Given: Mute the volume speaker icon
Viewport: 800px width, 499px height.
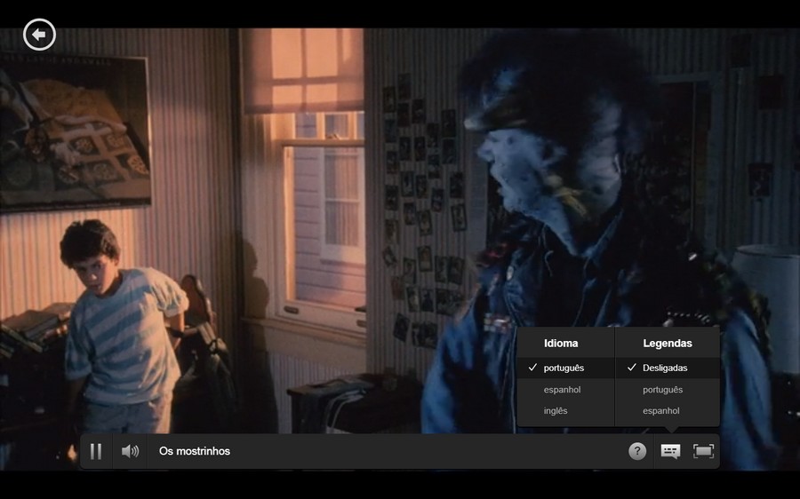Looking at the screenshot, I should click(x=130, y=451).
